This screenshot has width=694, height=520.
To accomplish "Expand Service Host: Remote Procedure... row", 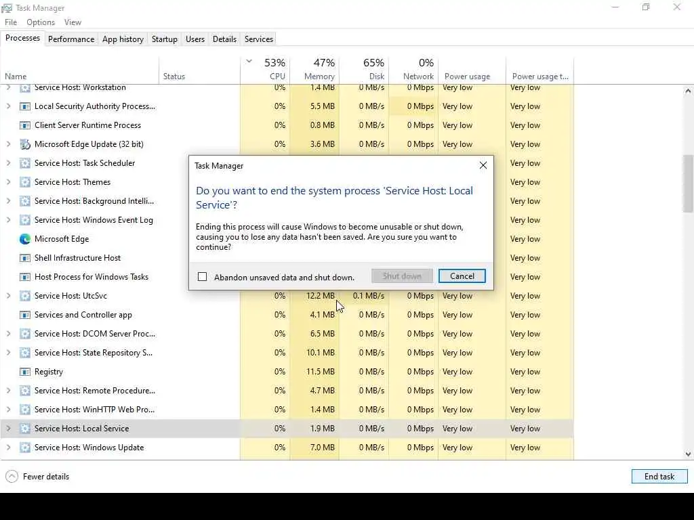I will (8, 391).
